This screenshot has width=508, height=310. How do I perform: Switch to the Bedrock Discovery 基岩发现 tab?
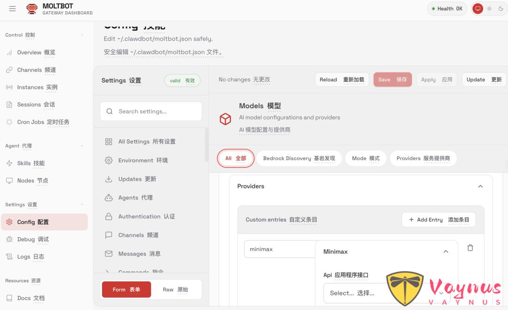[x=299, y=158]
